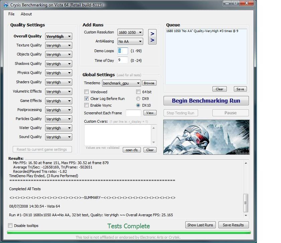Check the Disable tooltips box

click(x=10, y=225)
